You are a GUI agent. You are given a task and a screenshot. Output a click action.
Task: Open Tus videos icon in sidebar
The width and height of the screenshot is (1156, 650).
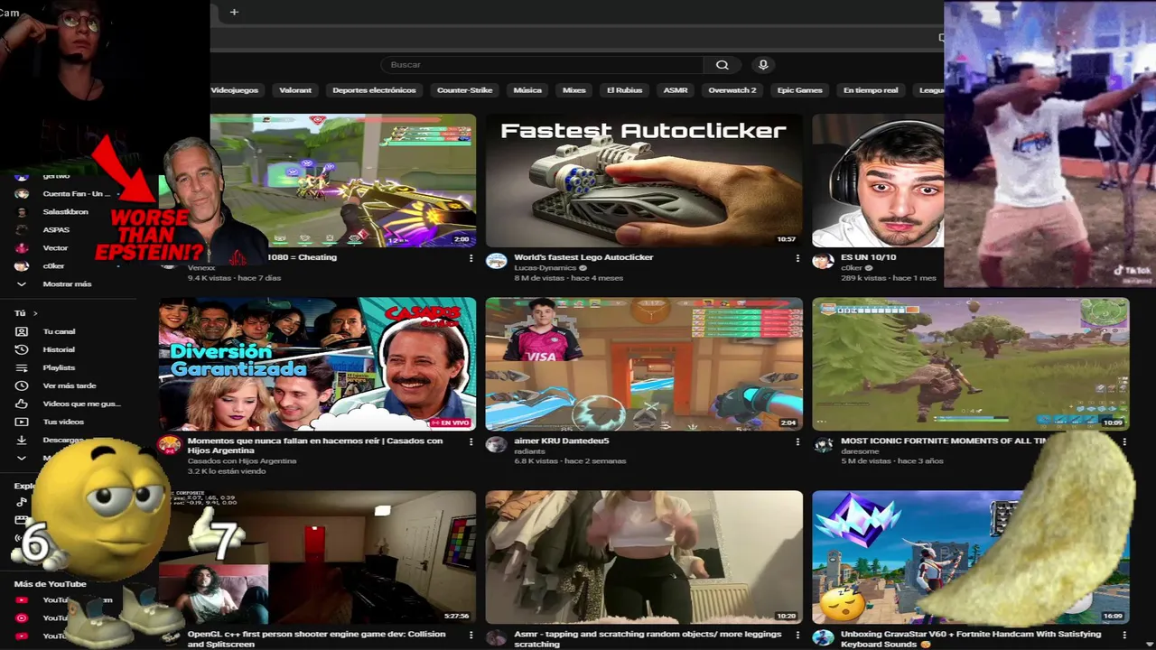[22, 422]
